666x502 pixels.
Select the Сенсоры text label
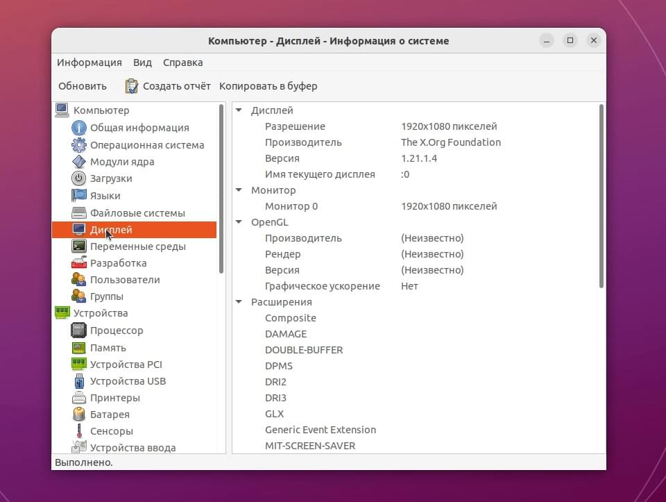[111, 431]
